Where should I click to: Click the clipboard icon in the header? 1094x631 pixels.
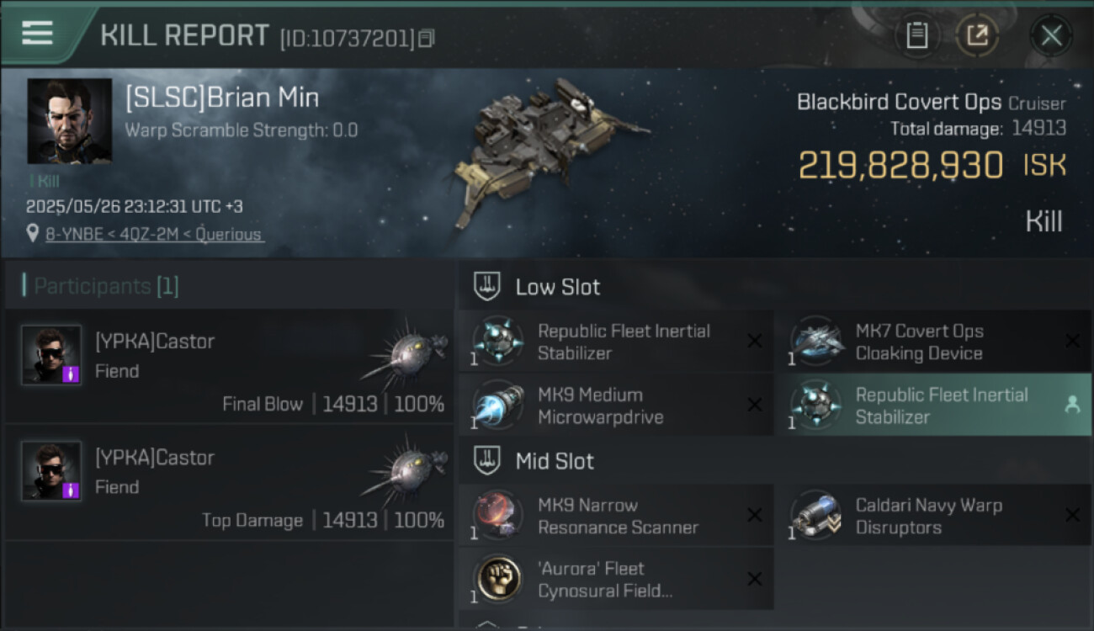[916, 35]
